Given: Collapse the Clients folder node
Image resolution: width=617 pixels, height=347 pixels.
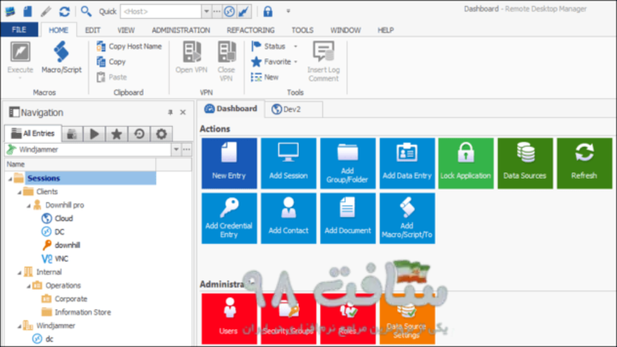Looking at the screenshot, I should (x=19, y=192).
